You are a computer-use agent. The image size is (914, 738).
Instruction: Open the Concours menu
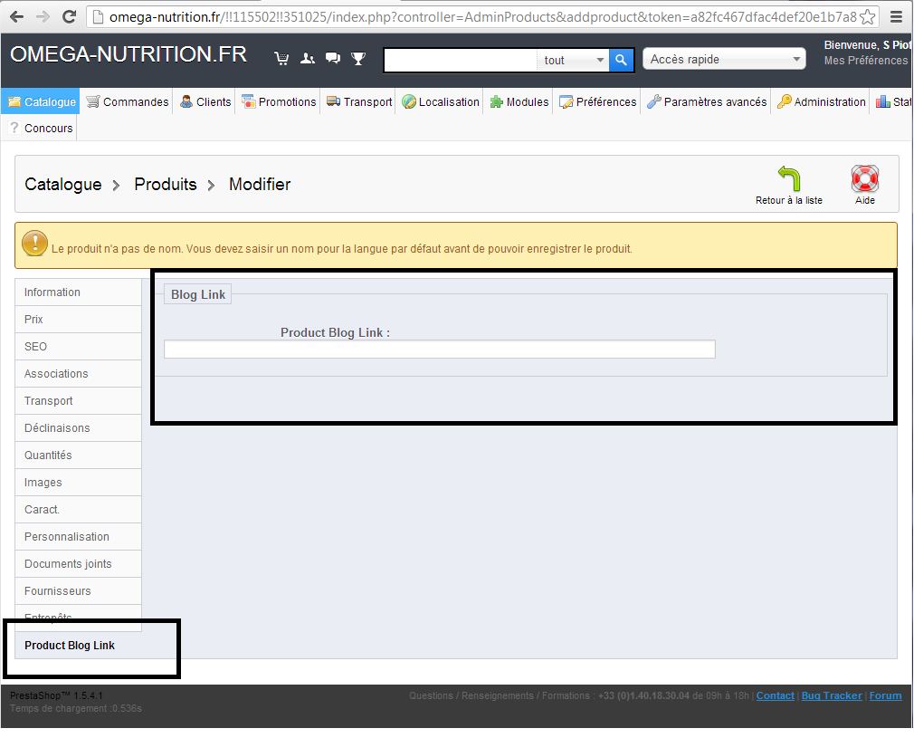[41, 128]
